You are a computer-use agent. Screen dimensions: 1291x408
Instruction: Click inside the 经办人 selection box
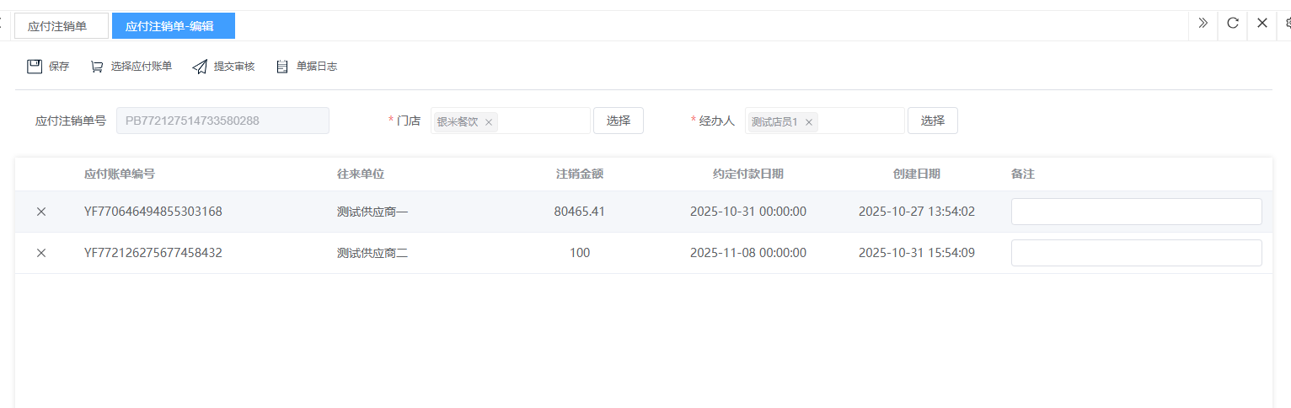click(860, 121)
